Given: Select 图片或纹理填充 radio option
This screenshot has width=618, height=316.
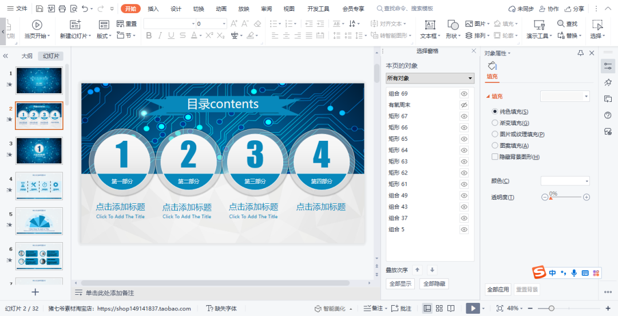Looking at the screenshot, I should coord(495,134).
